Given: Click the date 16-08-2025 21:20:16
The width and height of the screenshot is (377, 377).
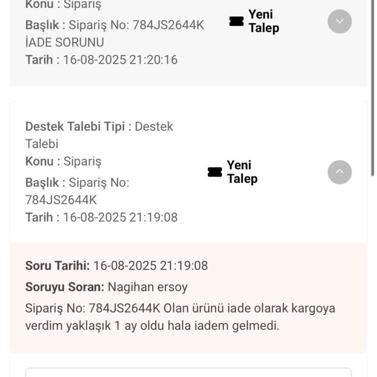Looking at the screenshot, I should 120,60.
